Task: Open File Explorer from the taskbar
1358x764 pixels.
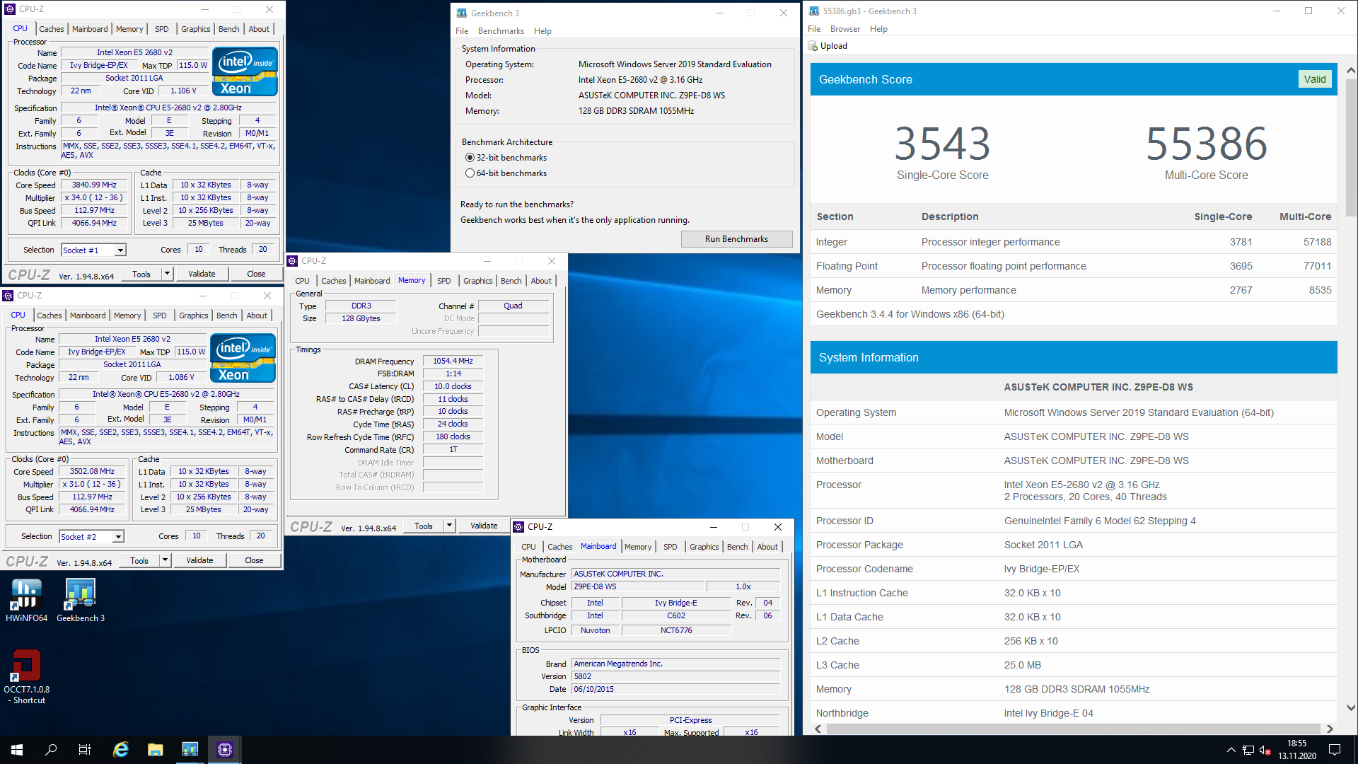Action: click(156, 750)
